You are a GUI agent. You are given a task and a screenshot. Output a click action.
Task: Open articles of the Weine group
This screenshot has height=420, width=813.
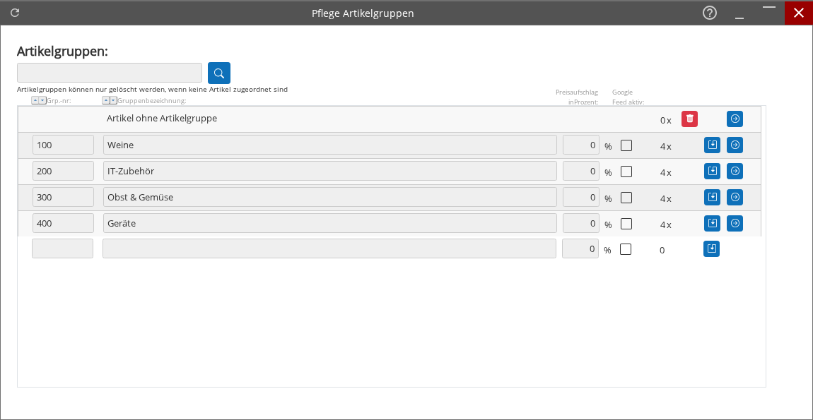tap(735, 145)
